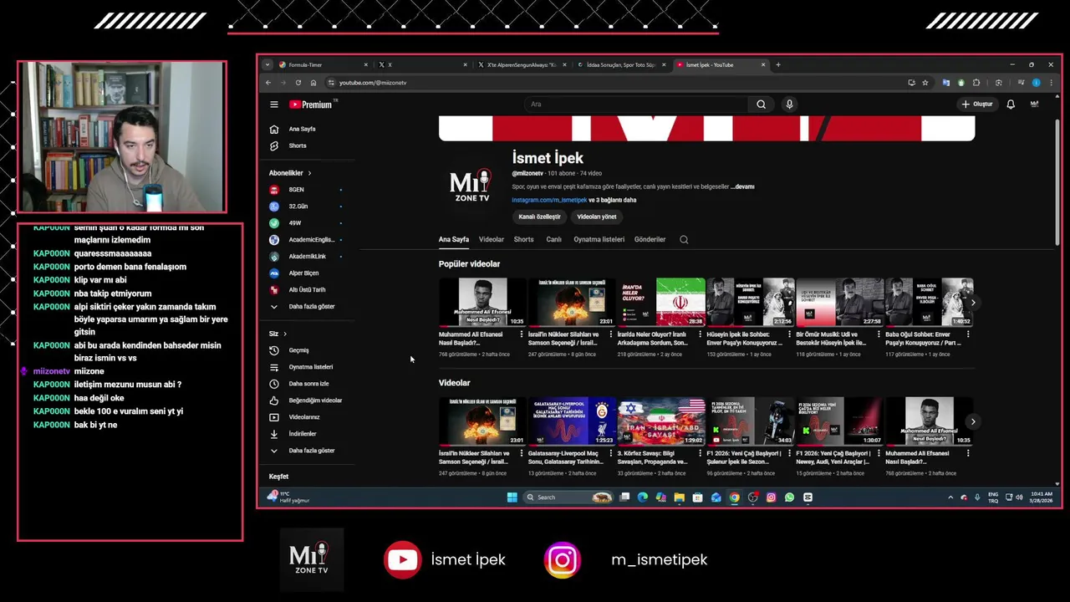Show next Popüler videolar with right arrow
Image resolution: width=1070 pixels, height=602 pixels.
972,303
